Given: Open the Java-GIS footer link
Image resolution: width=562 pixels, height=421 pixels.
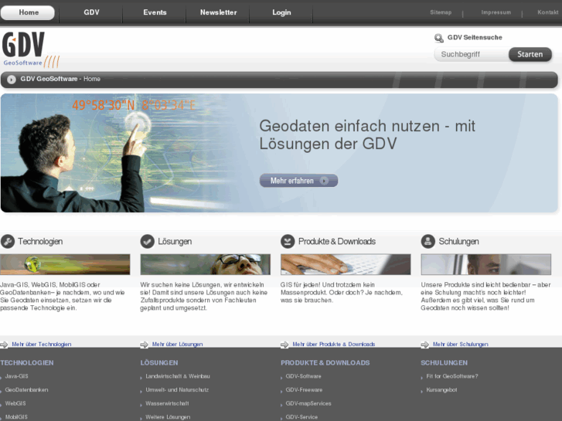Looking at the screenshot, I should pyautogui.click(x=16, y=376).
